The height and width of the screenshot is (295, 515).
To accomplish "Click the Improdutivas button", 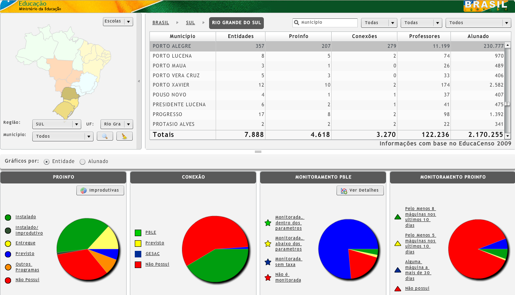I will pyautogui.click(x=100, y=190).
